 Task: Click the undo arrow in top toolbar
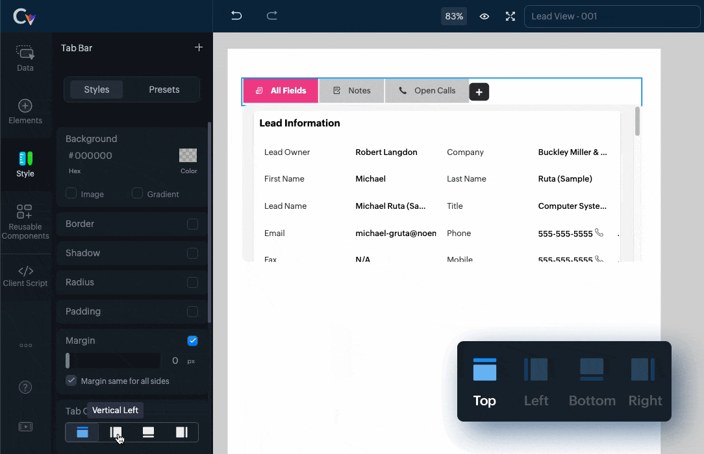236,16
